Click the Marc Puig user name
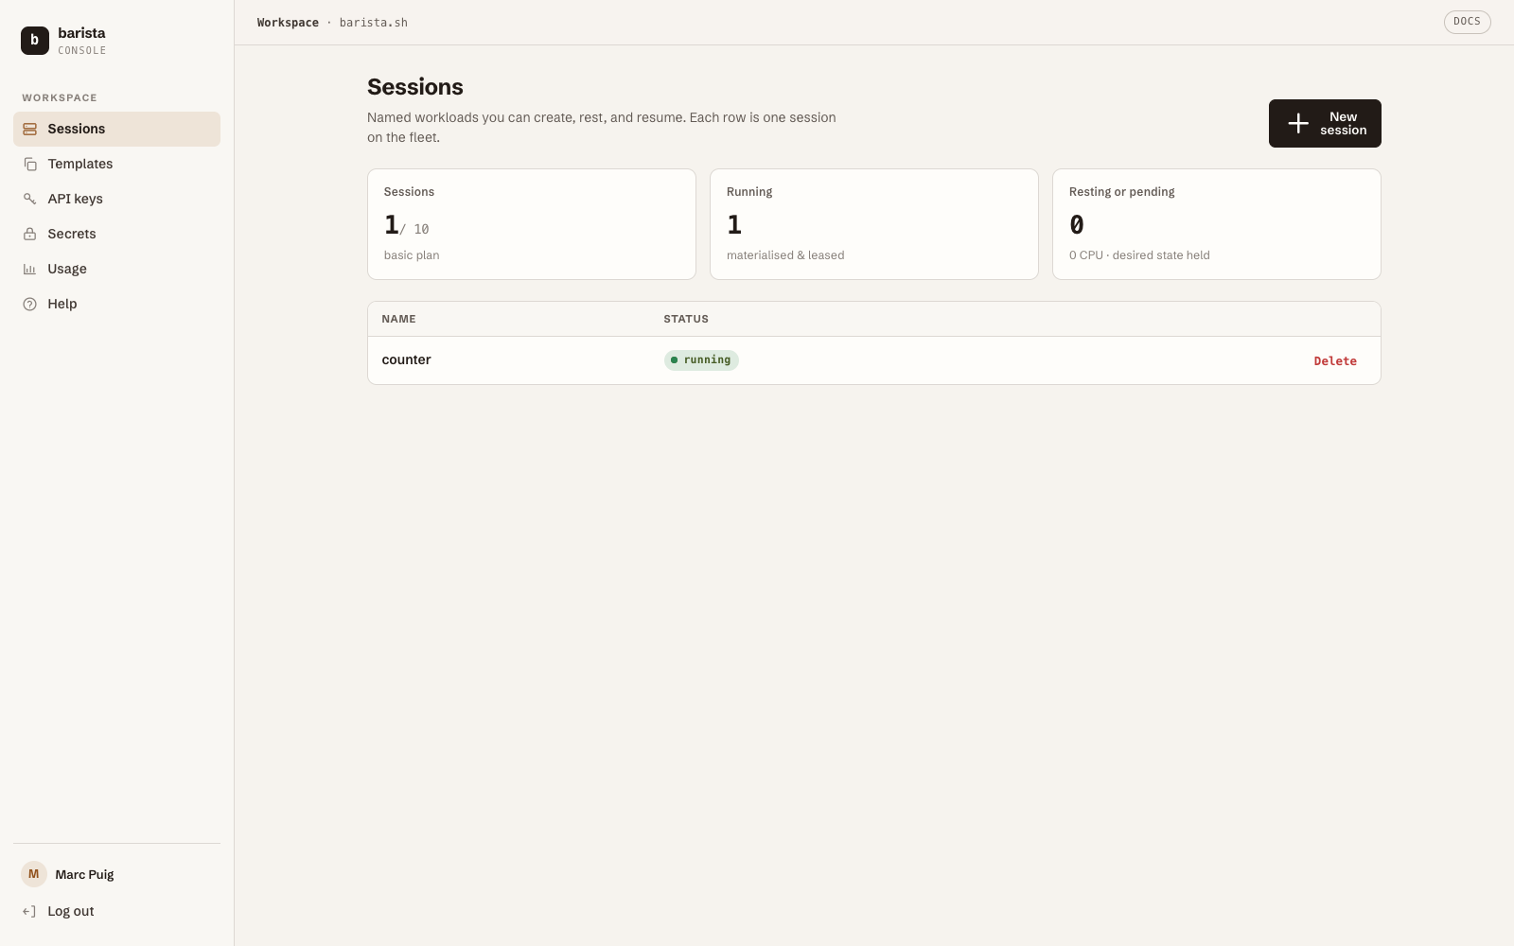The width and height of the screenshot is (1514, 946). click(84, 874)
